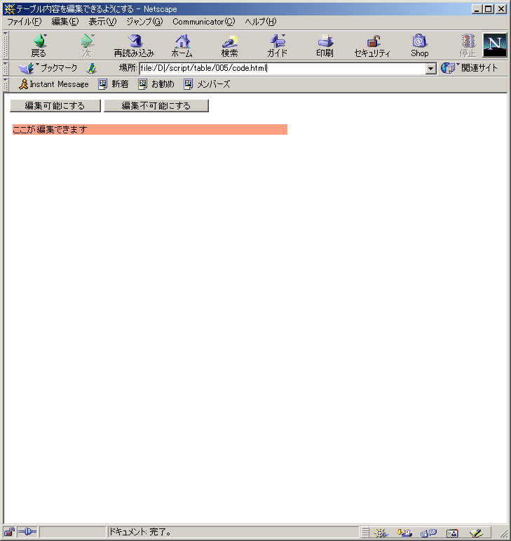
Task: Click the online/offline connection status icon
Action: [27, 532]
